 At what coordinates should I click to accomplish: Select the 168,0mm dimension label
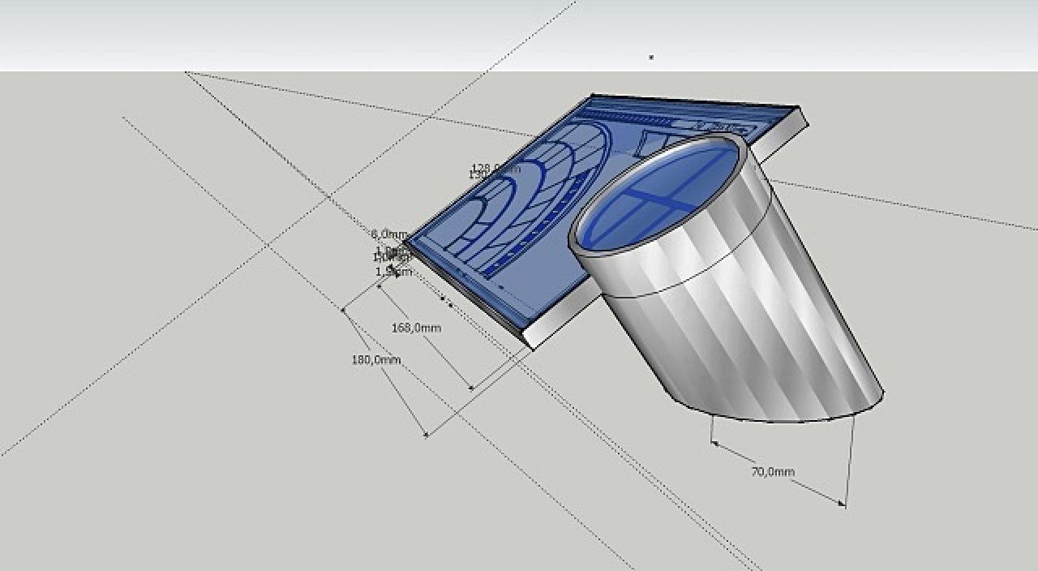(416, 328)
